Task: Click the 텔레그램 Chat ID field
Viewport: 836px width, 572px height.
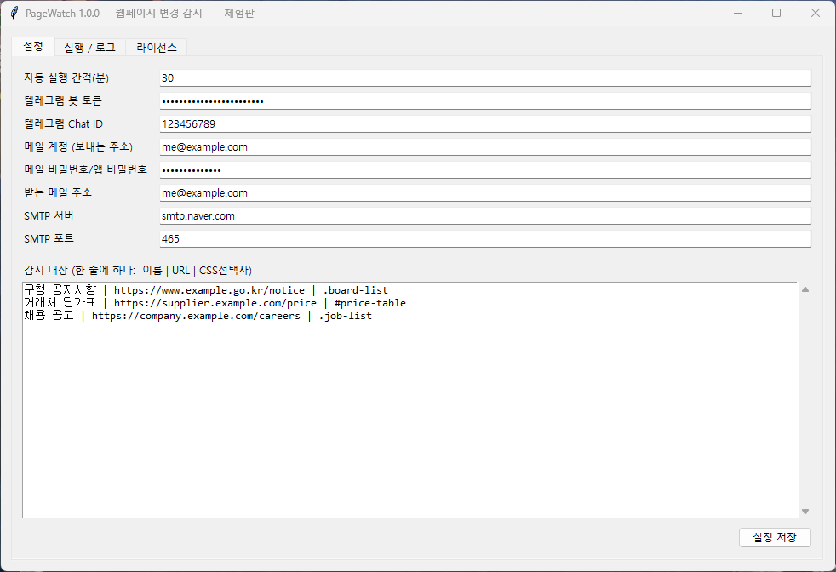Action: [x=485, y=123]
